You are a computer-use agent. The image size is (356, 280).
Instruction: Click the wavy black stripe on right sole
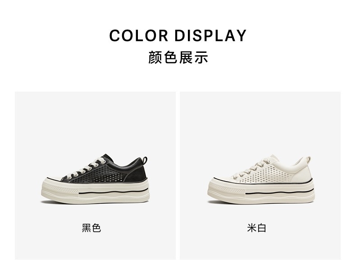click(x=279, y=193)
